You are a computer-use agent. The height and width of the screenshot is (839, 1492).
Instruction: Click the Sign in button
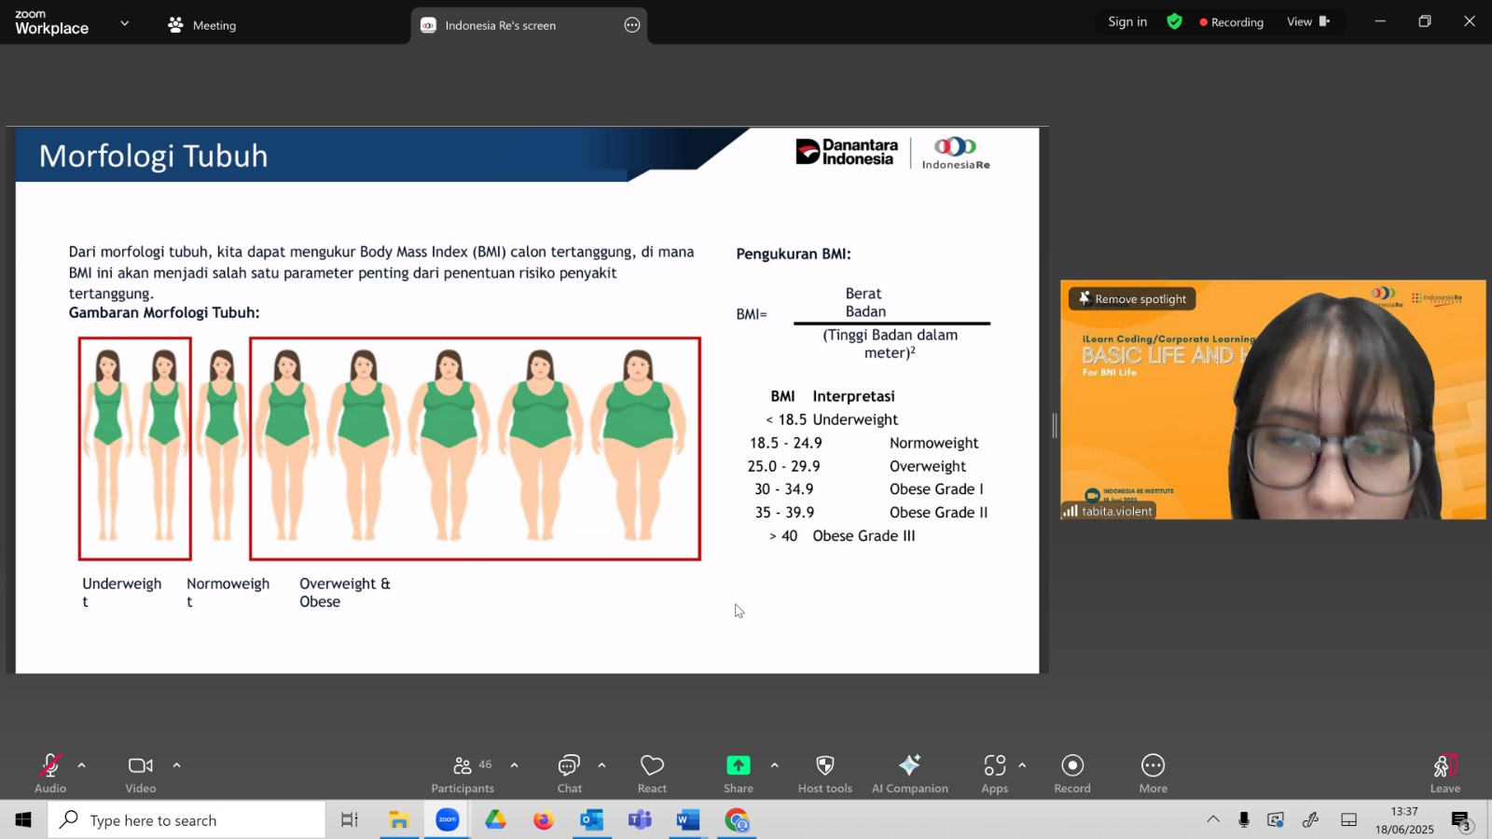[x=1127, y=21]
